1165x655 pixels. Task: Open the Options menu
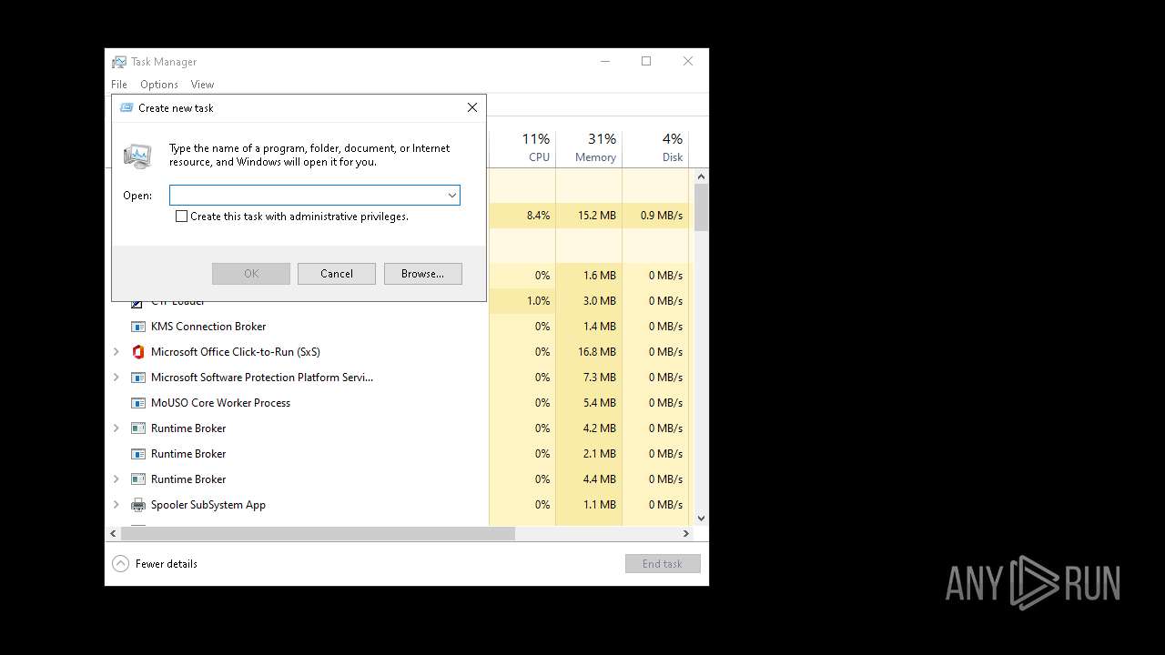(159, 85)
